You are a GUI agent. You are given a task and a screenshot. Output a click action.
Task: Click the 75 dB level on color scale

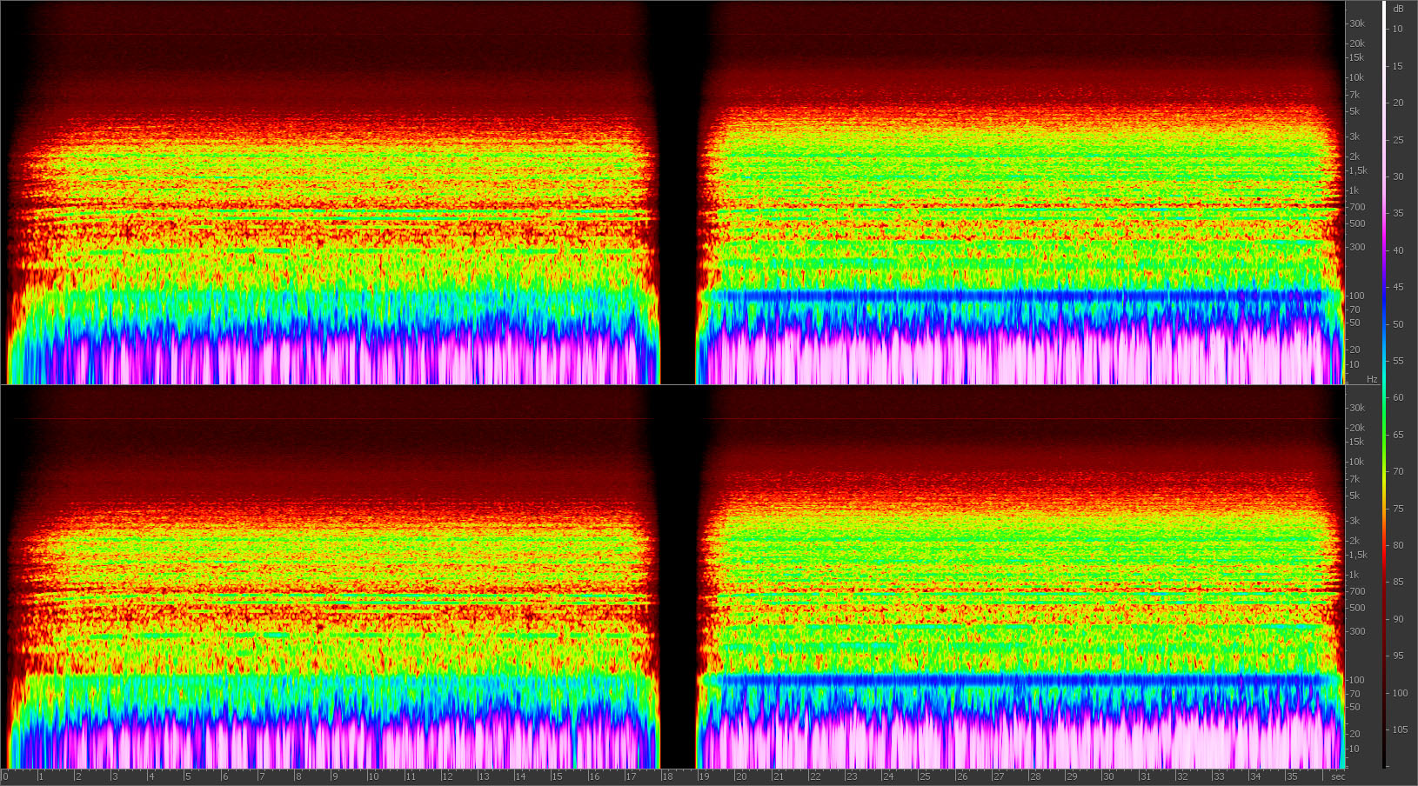coord(1398,509)
